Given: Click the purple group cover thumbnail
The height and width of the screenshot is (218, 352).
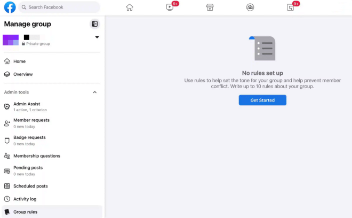Looking at the screenshot, I should click(x=11, y=40).
